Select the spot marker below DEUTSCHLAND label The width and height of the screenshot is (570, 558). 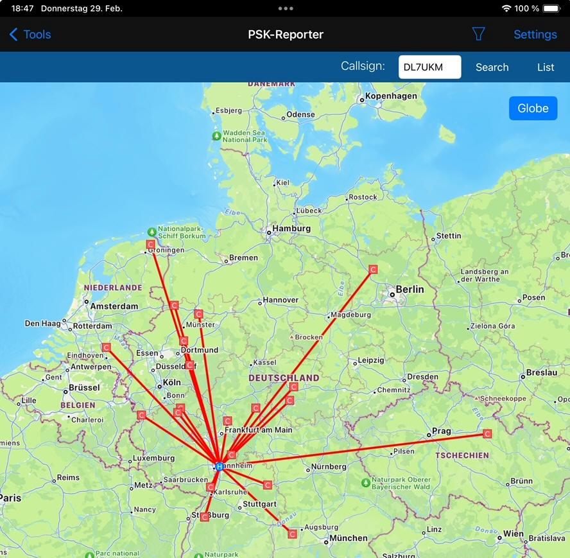294,387
